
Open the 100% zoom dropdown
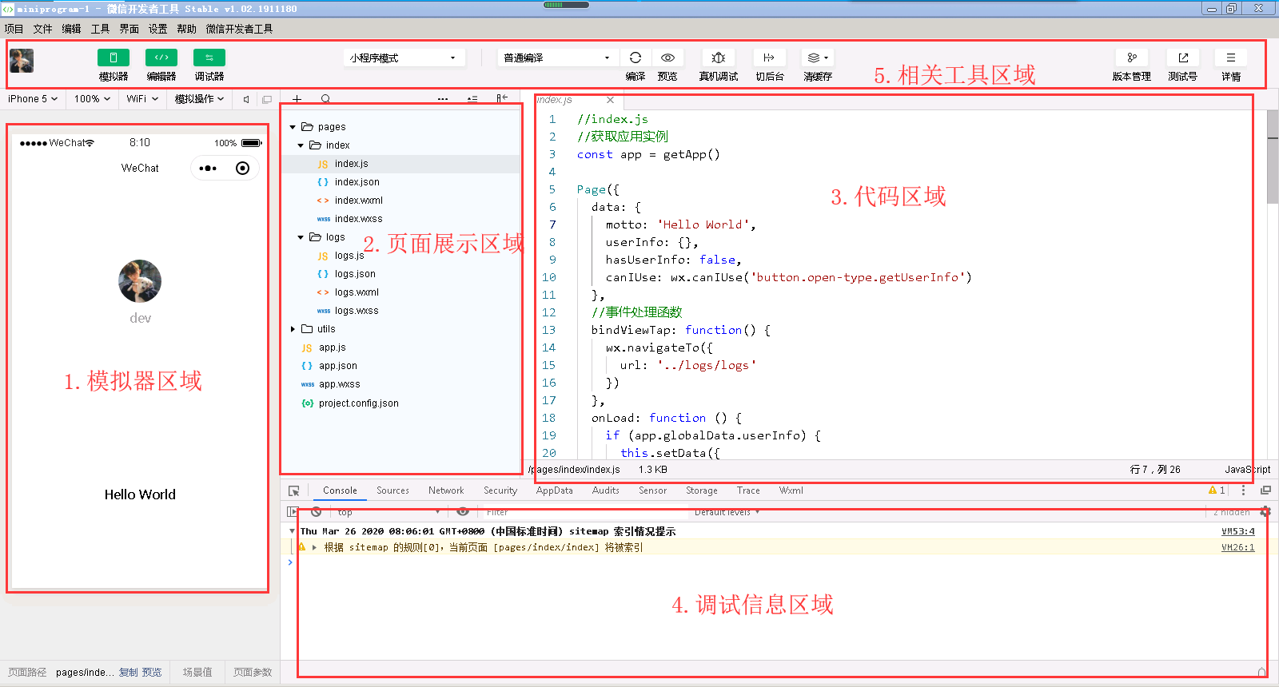(92, 99)
